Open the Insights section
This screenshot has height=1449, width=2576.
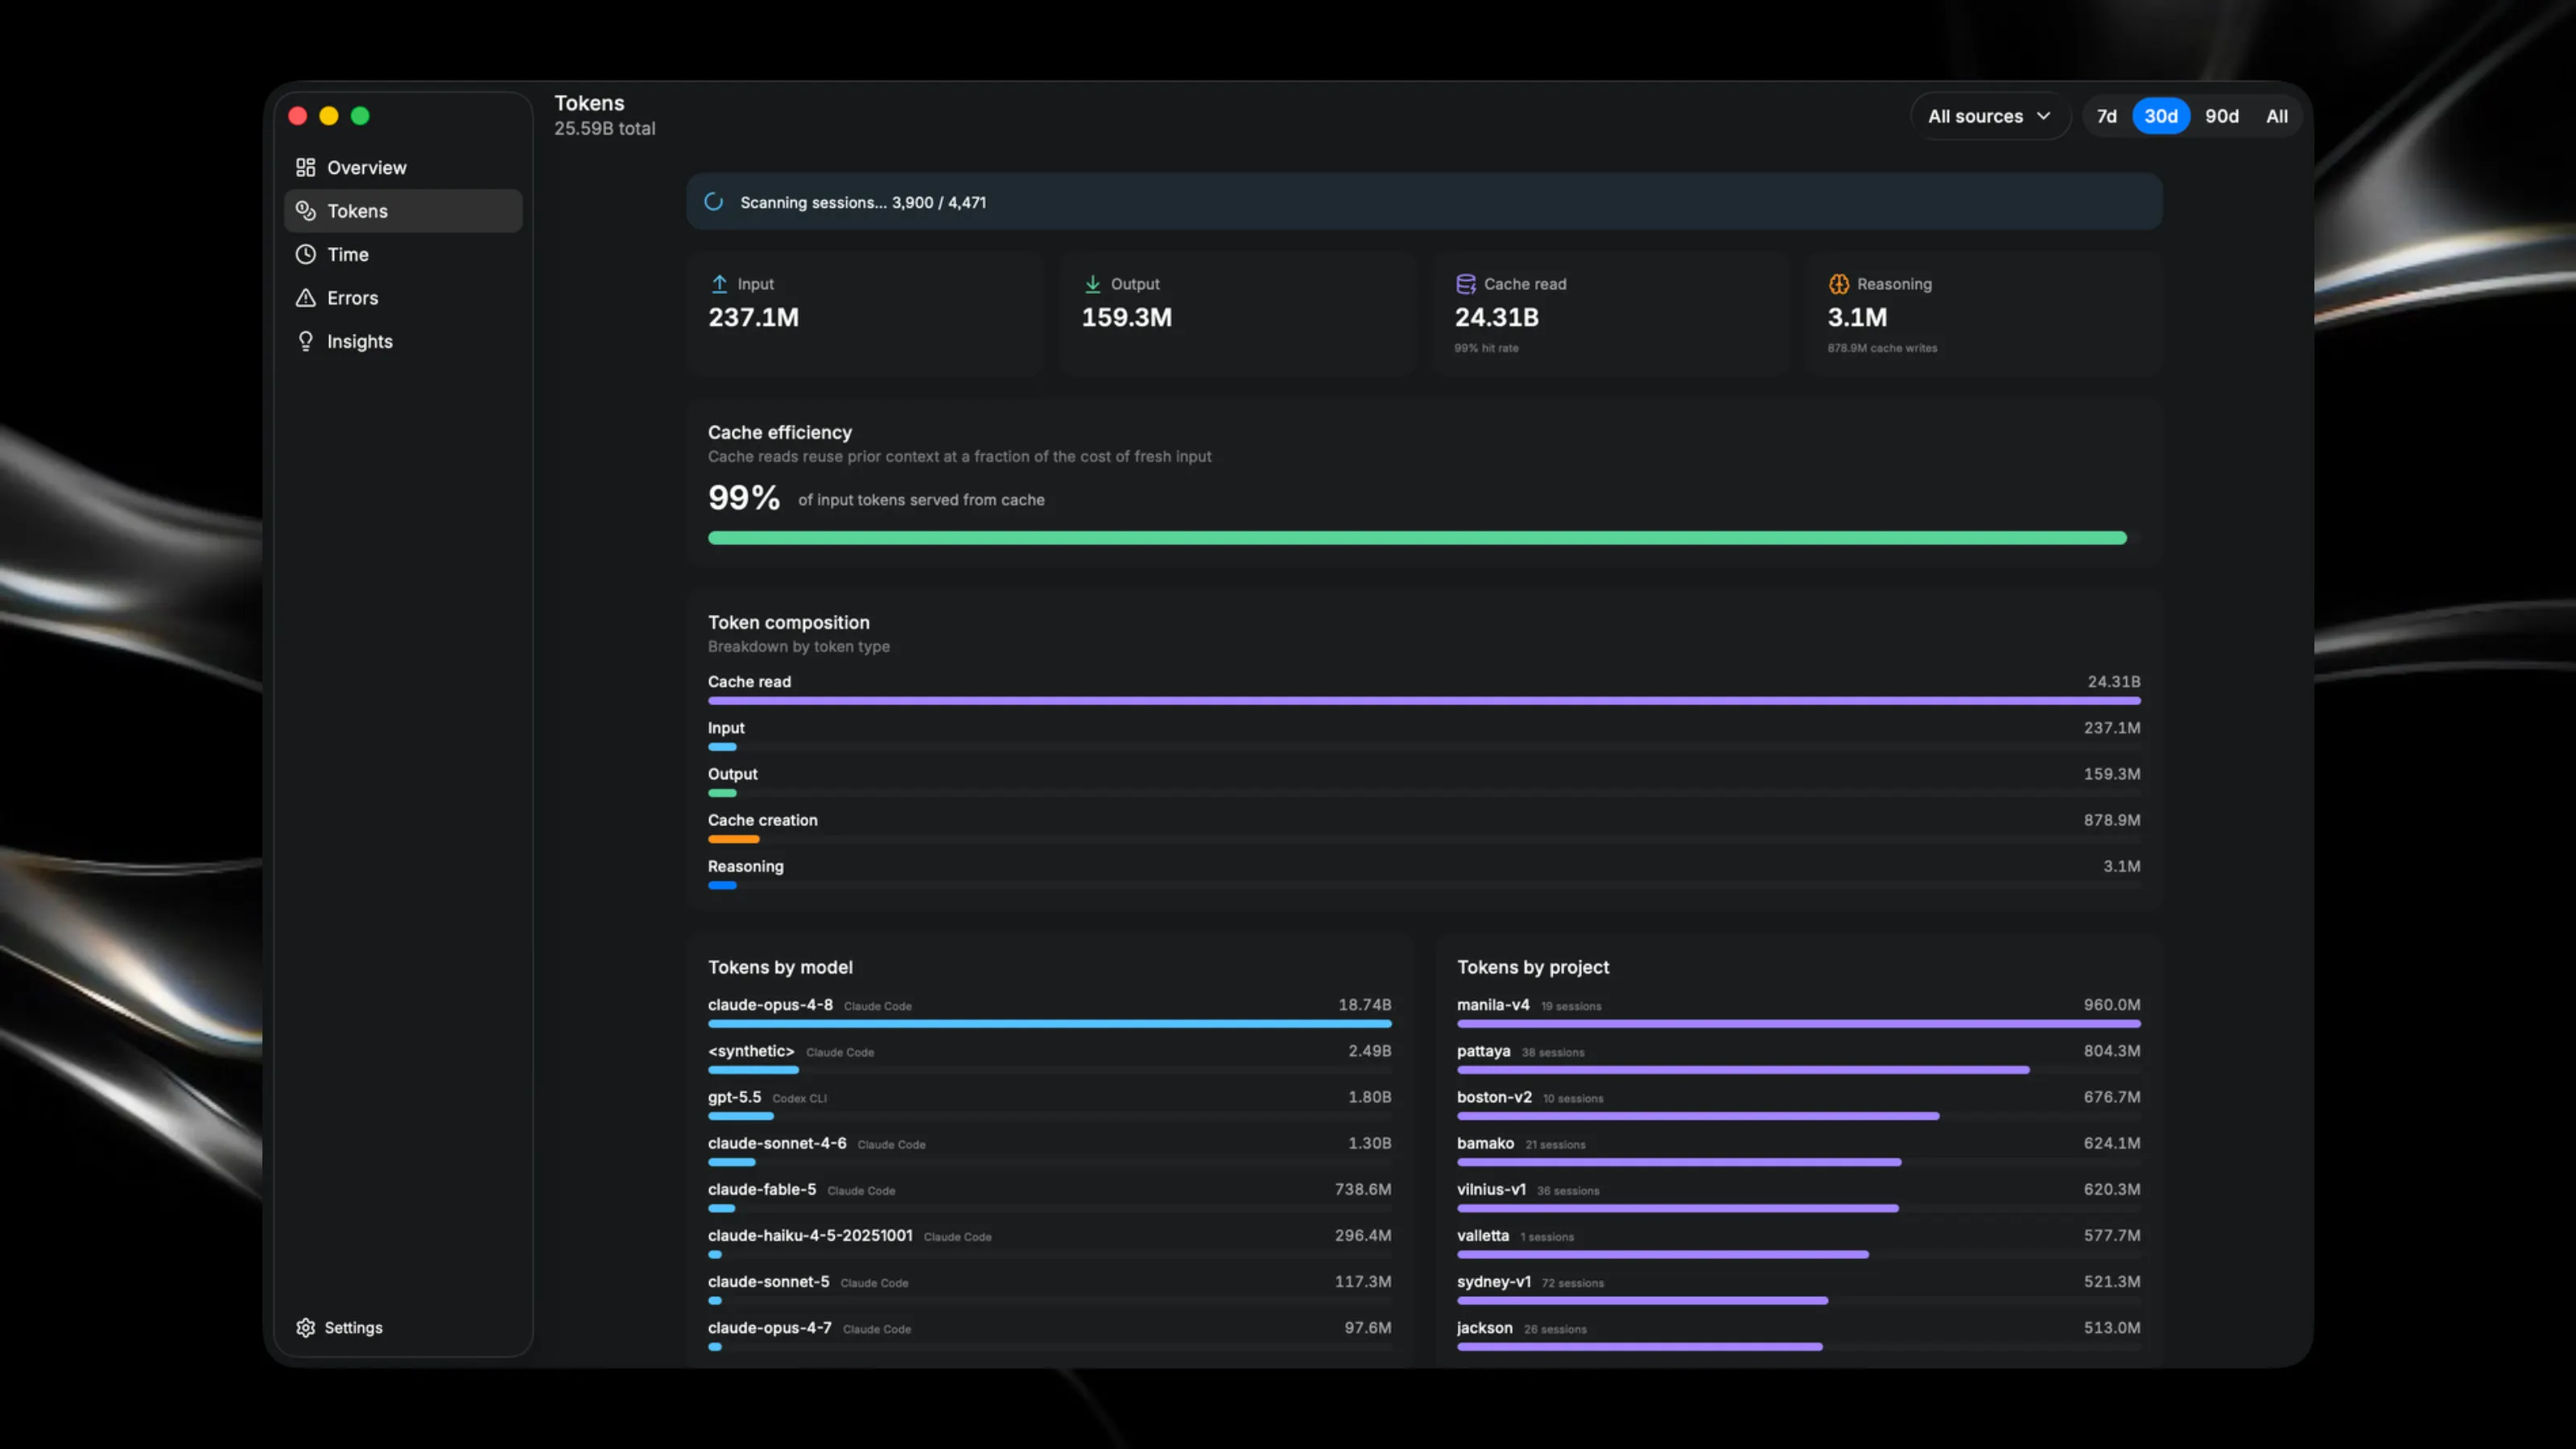403,342
